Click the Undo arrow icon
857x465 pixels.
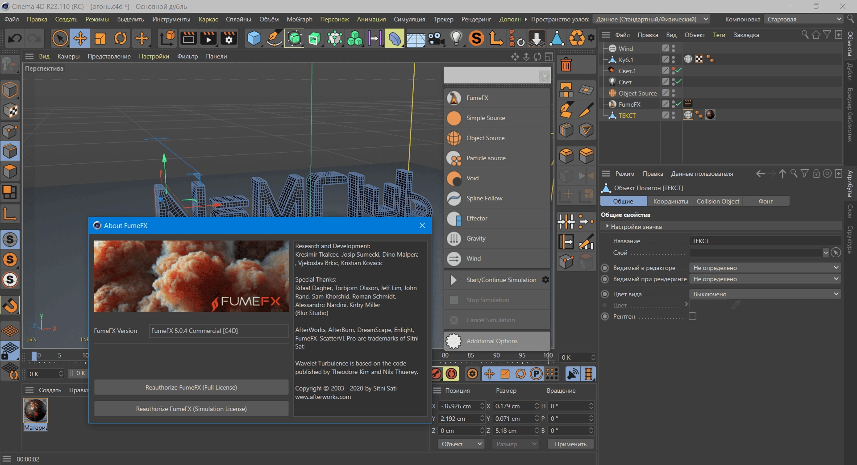click(x=15, y=38)
